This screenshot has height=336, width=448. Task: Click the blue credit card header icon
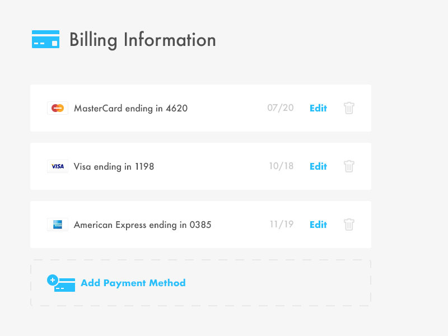pyautogui.click(x=45, y=39)
